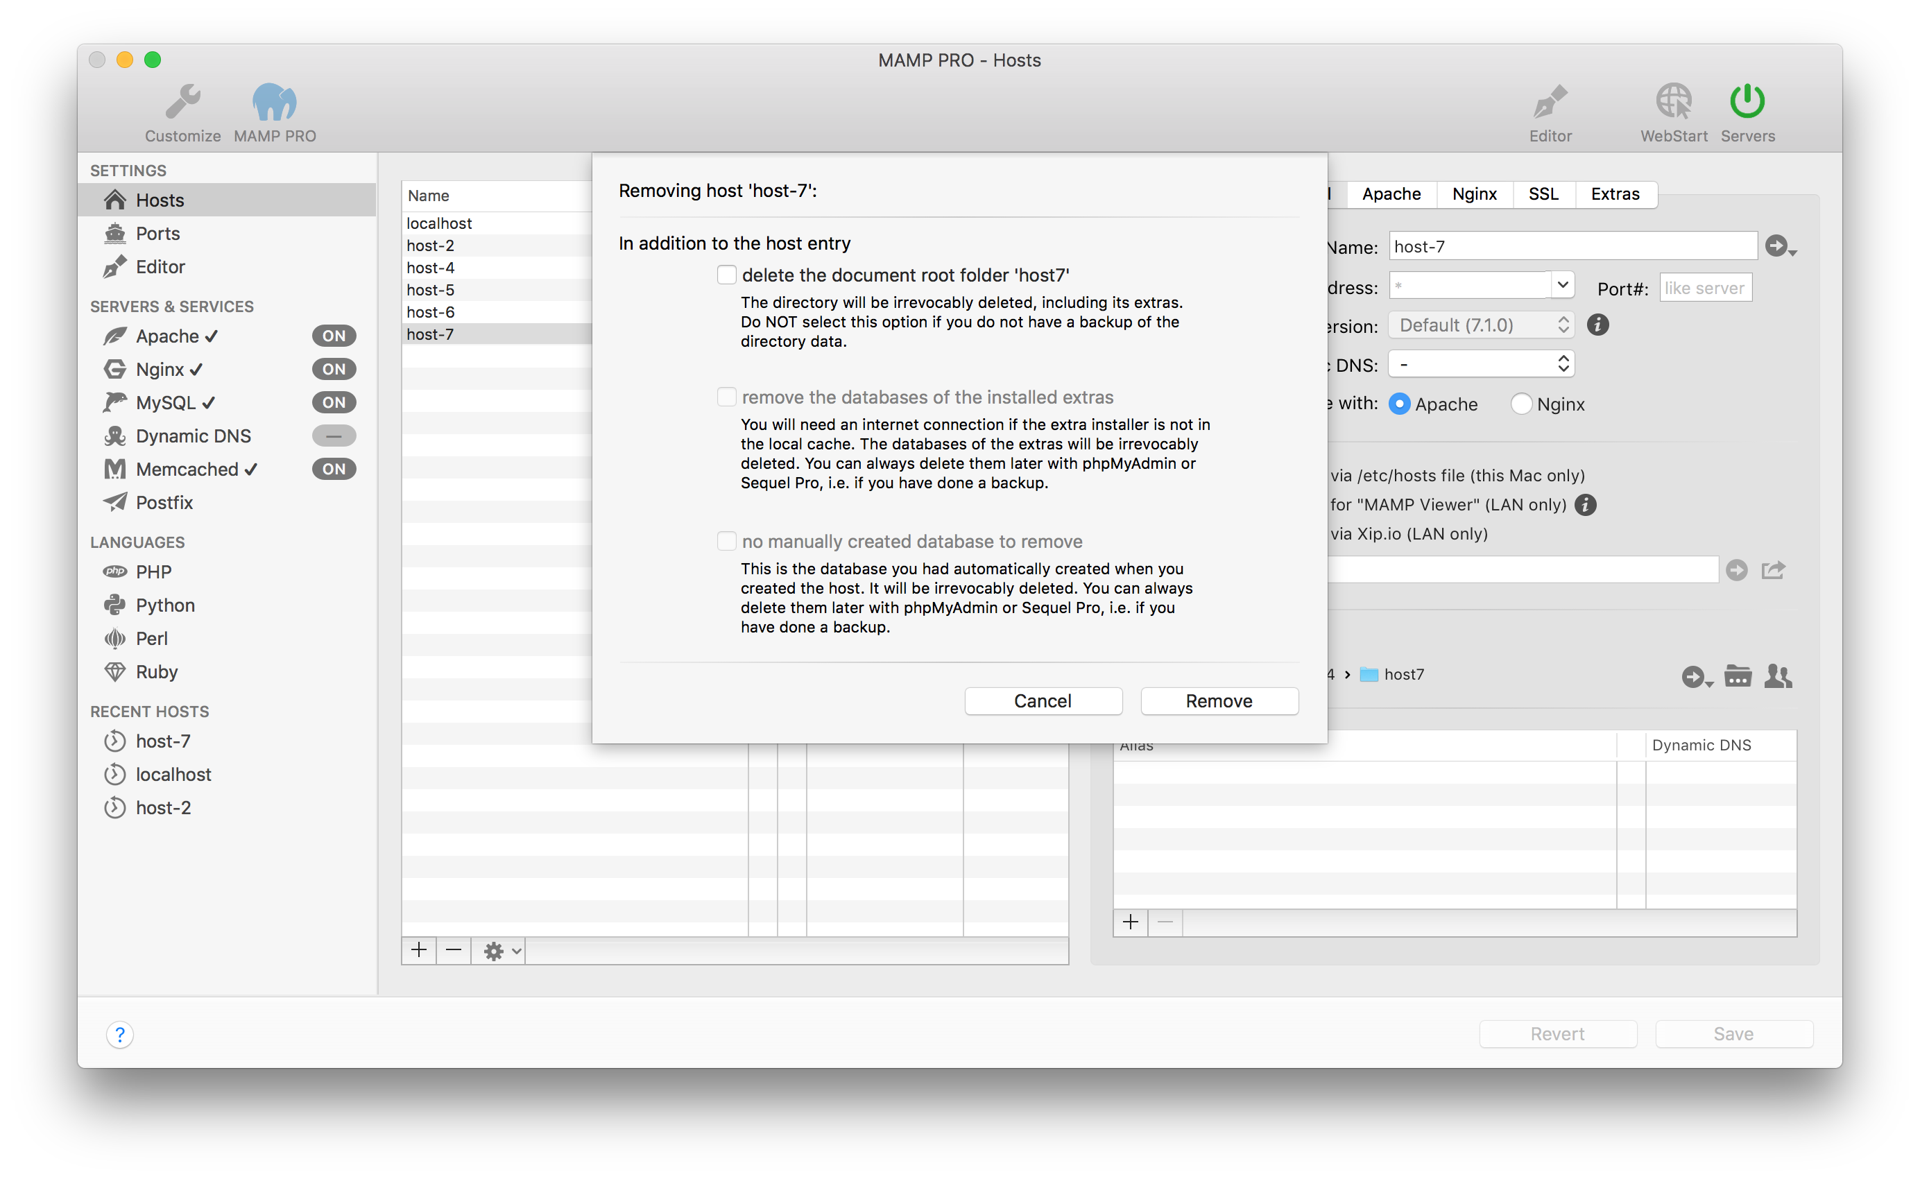Open permissions users icon

pos(1778,676)
